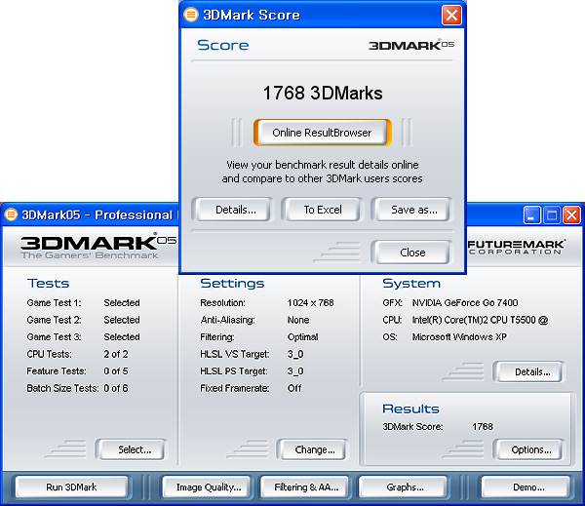Click OS value Microsoft Windows XP
The width and height of the screenshot is (585, 506).
click(x=459, y=337)
